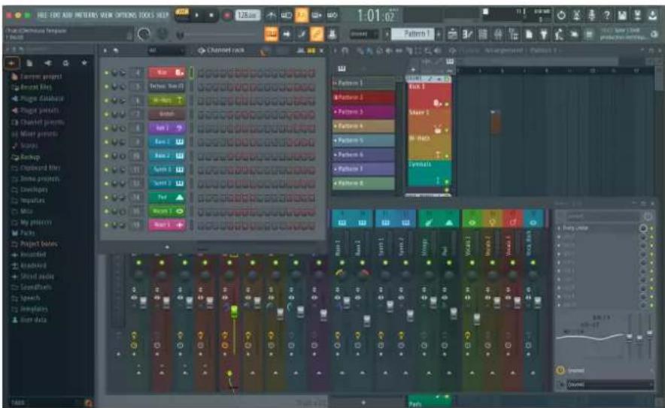Click the red Record button

[x=227, y=16]
